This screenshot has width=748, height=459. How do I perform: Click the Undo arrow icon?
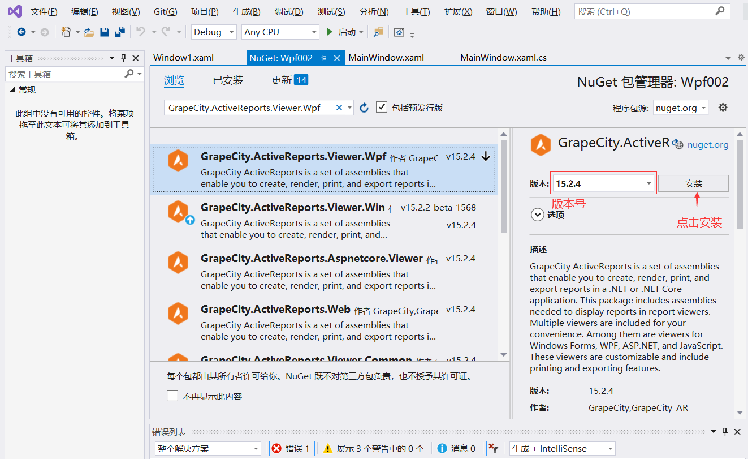coord(141,32)
